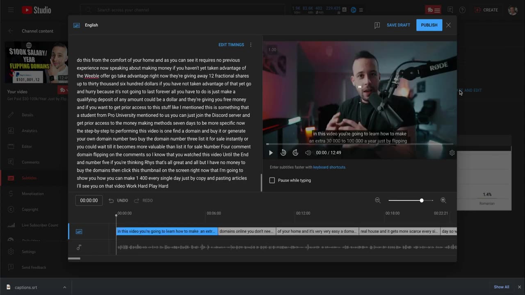This screenshot has height=295, width=525.
Task: Open the captions.srt download item
Action: tap(26, 287)
